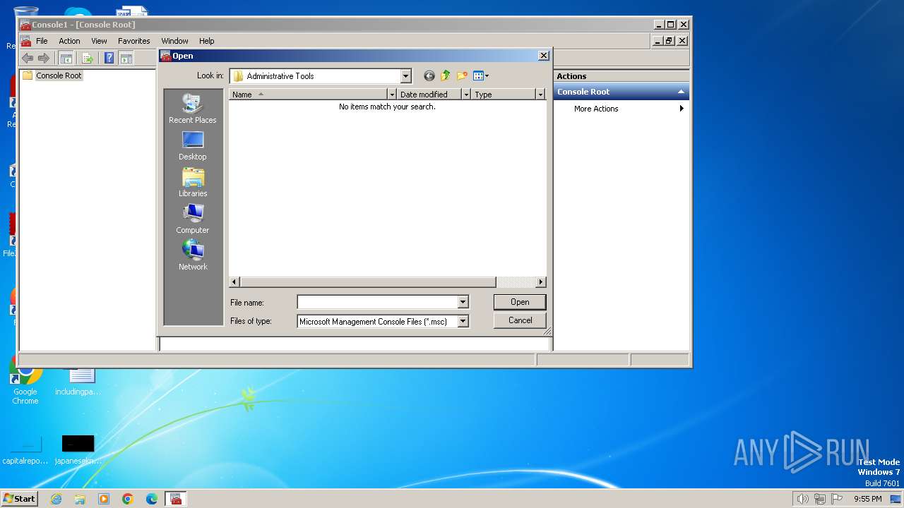This screenshot has height=508, width=904.
Task: Select the japanesekn... desktop file
Action: pos(78,449)
